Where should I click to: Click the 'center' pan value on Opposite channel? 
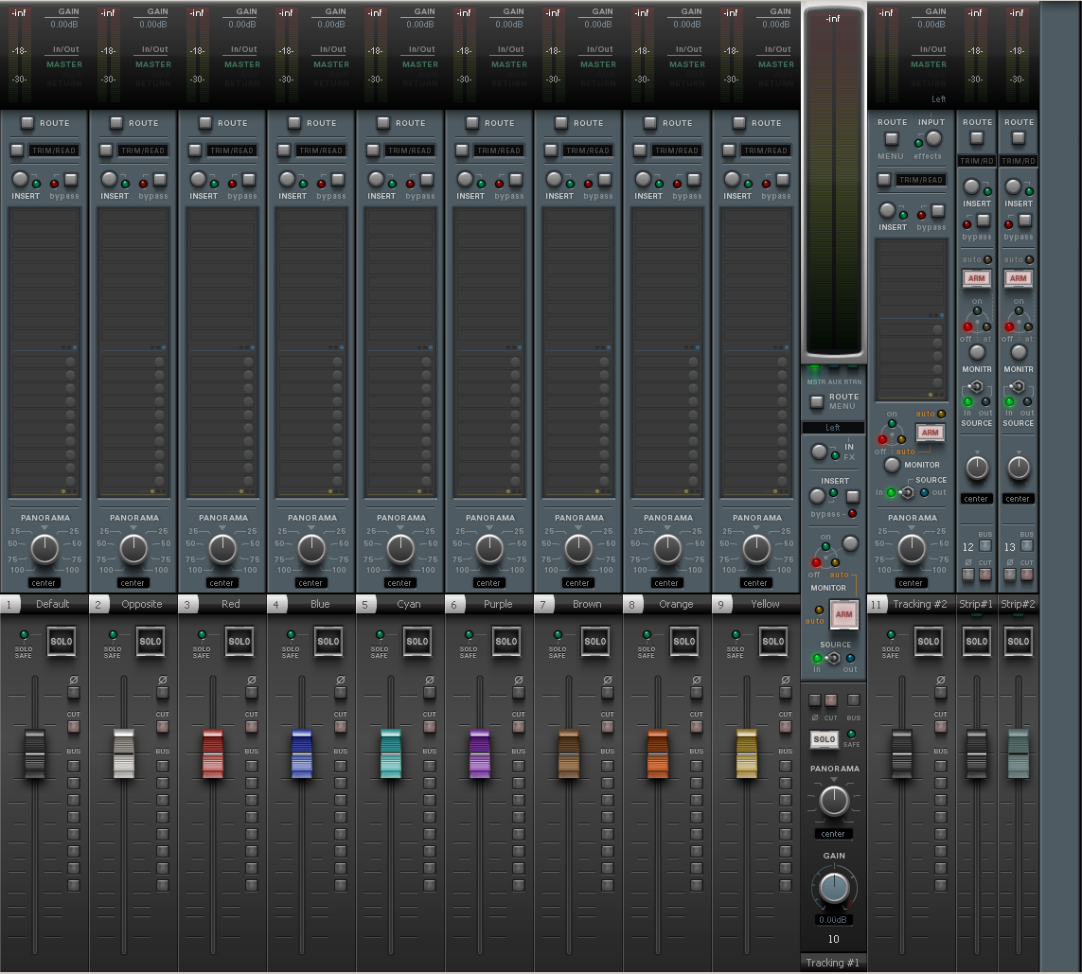point(133,583)
